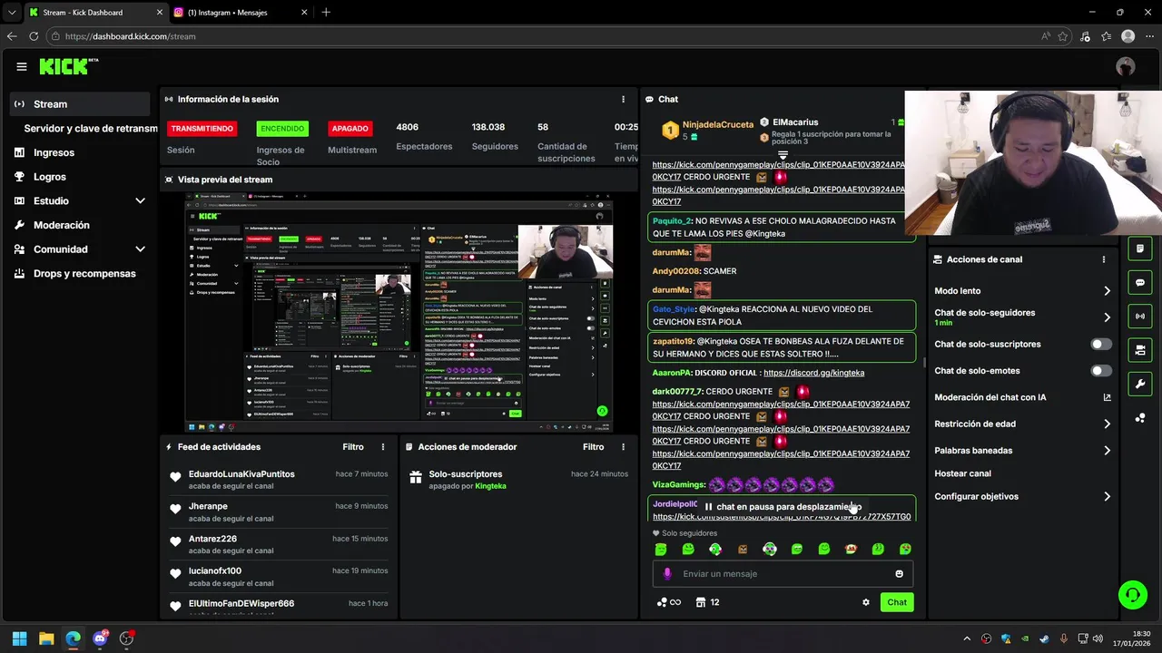Open Palabras baneadas settings
Screen dimensions: 1162x653
click(1022, 451)
